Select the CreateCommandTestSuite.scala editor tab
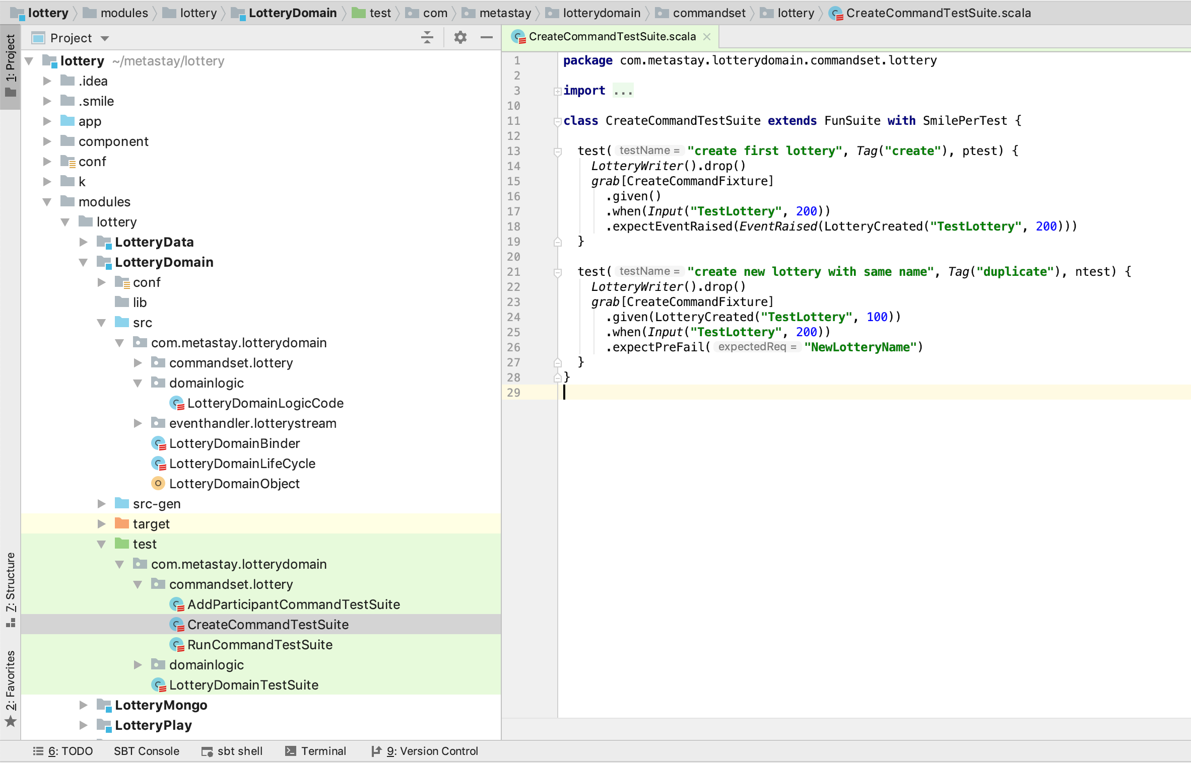Viewport: 1191px width, 763px height. click(x=611, y=37)
